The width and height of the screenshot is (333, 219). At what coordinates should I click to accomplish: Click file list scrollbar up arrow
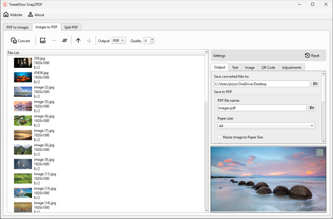tap(207, 52)
